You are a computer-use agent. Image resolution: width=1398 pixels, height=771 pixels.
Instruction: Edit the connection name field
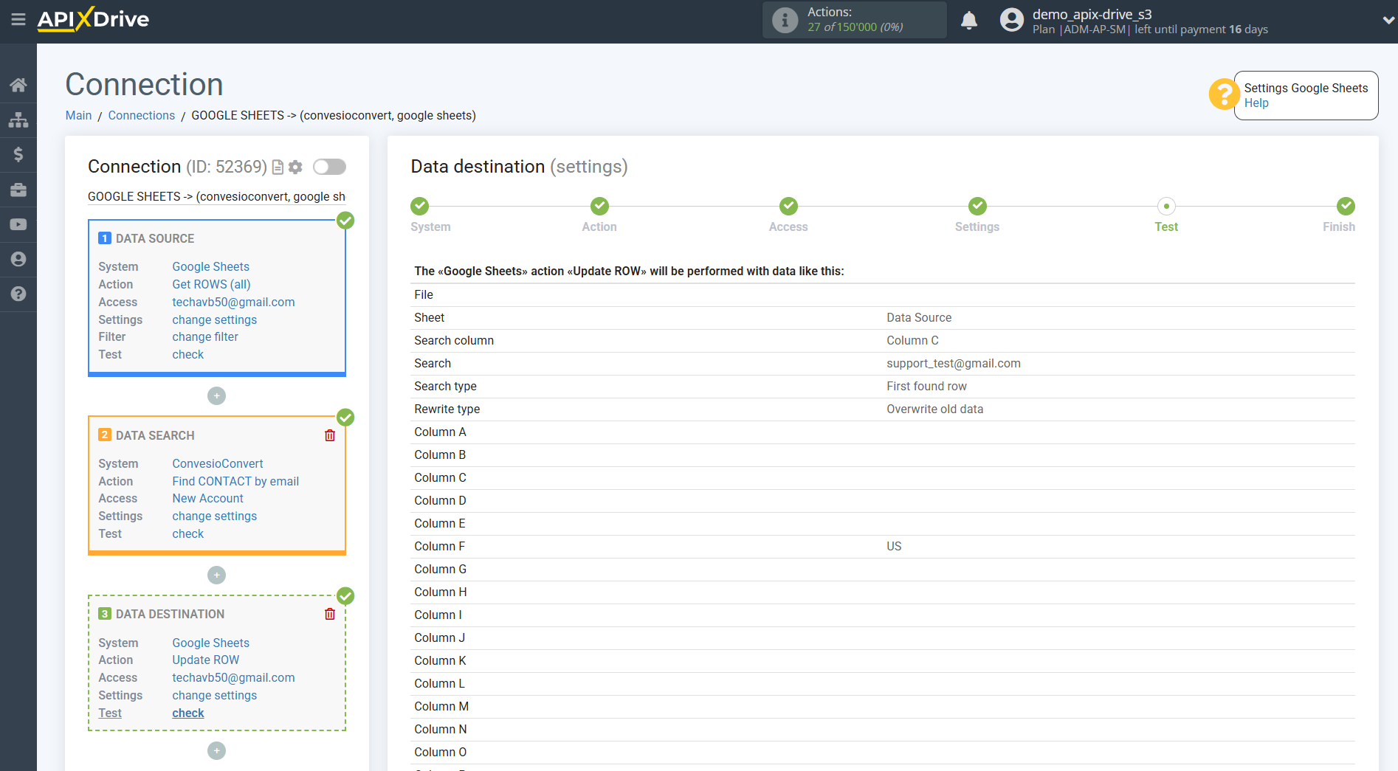[216, 196]
